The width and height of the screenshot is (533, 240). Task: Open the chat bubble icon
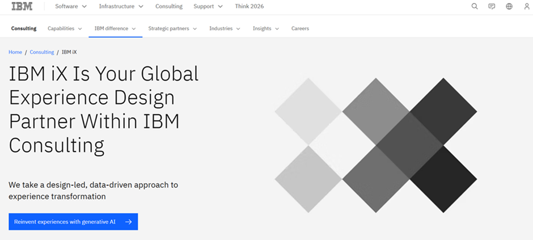click(492, 6)
